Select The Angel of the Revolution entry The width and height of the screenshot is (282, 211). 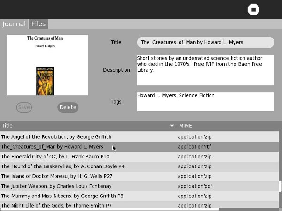coord(56,137)
